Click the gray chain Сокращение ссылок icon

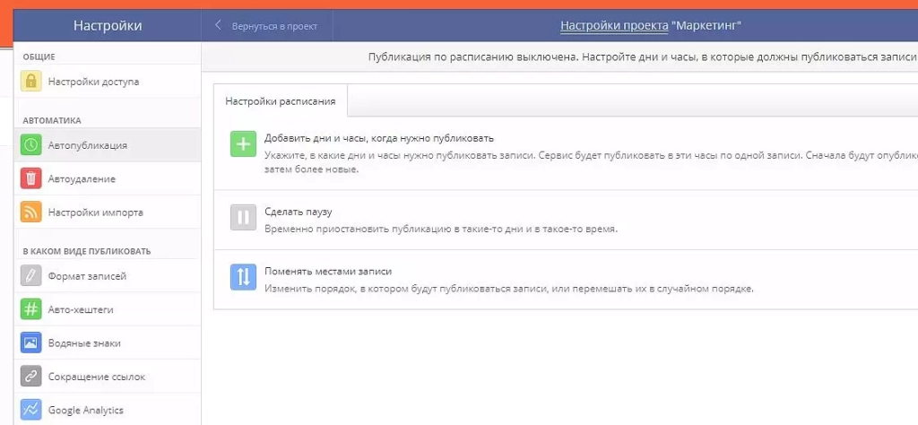(x=31, y=377)
